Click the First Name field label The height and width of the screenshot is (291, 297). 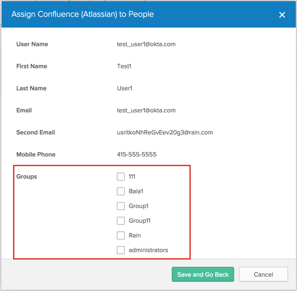(x=31, y=66)
